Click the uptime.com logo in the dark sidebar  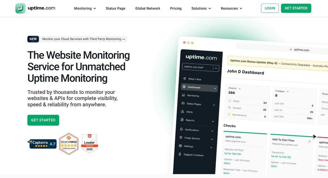(201, 57)
